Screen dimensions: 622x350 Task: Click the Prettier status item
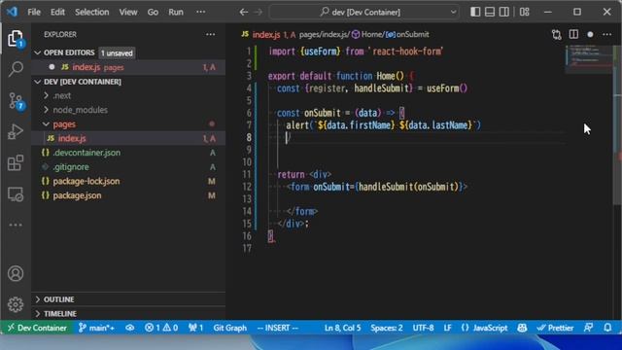[x=555, y=328]
